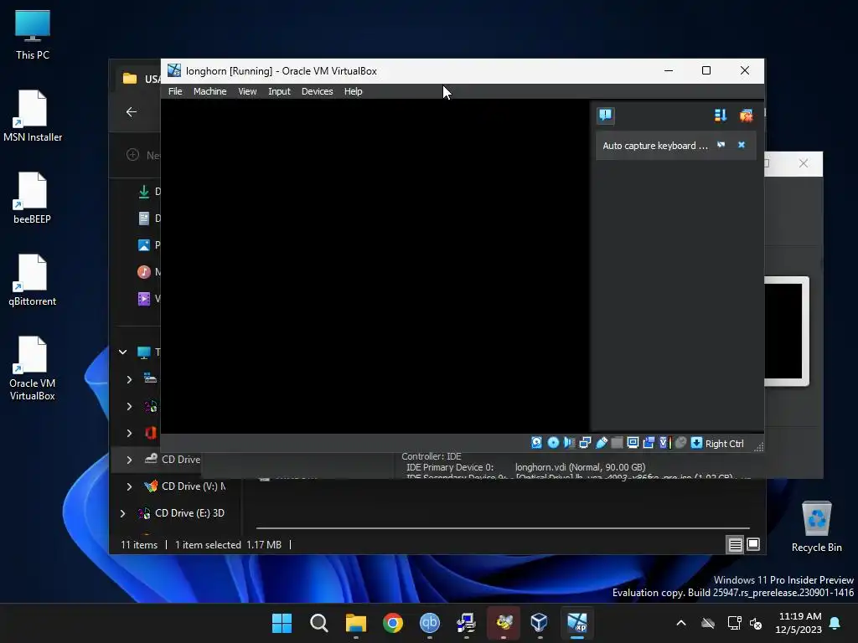
Task: Click the VirtualBox window title icon
Action: pyautogui.click(x=174, y=70)
